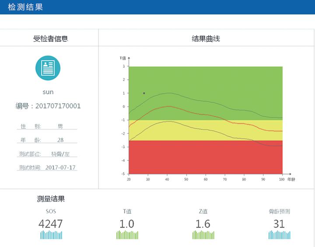Click the 测试时间 field label
315x247 pixels.
coord(30,167)
